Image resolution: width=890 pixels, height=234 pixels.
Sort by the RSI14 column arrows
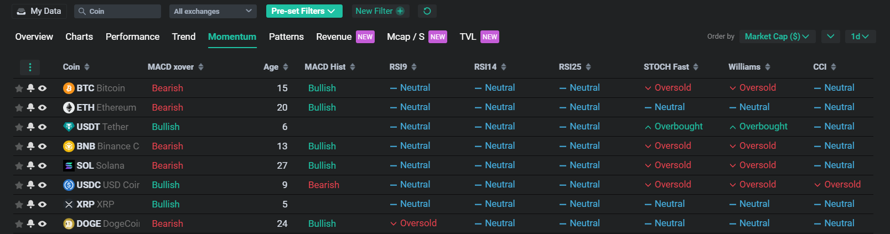[x=504, y=67]
